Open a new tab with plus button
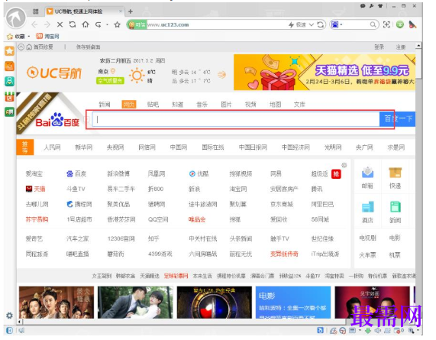436x340 pixels. pos(131,11)
